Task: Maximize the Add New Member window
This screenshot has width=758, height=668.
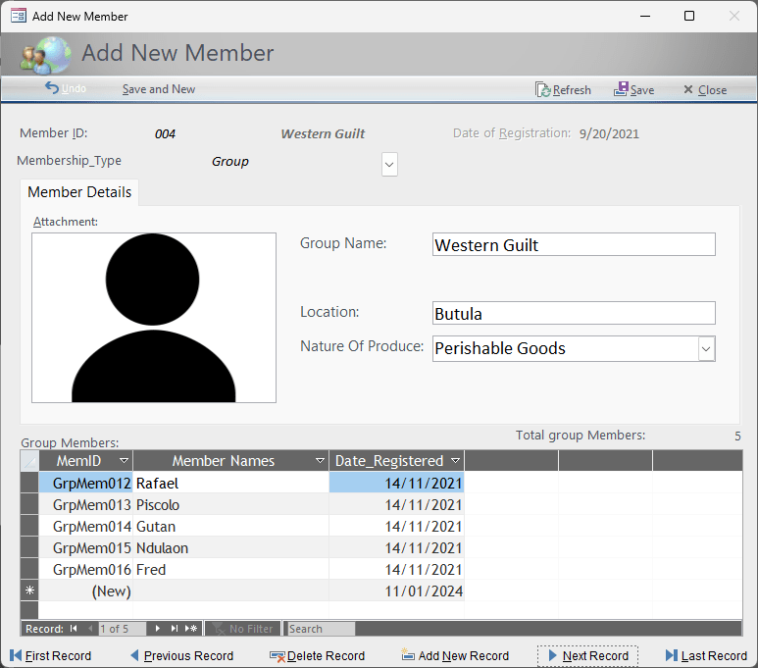Action: [689, 16]
